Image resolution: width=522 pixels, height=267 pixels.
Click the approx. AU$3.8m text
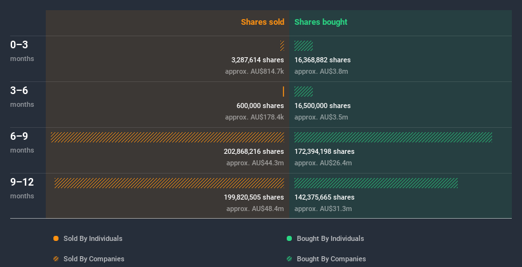(321, 71)
